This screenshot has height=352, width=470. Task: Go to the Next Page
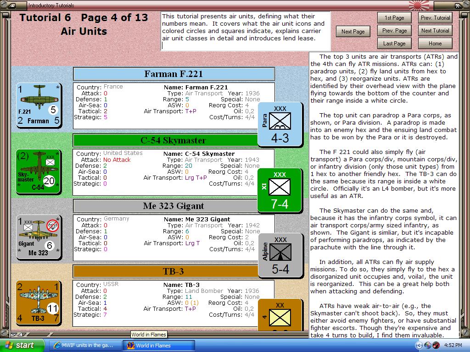(353, 32)
